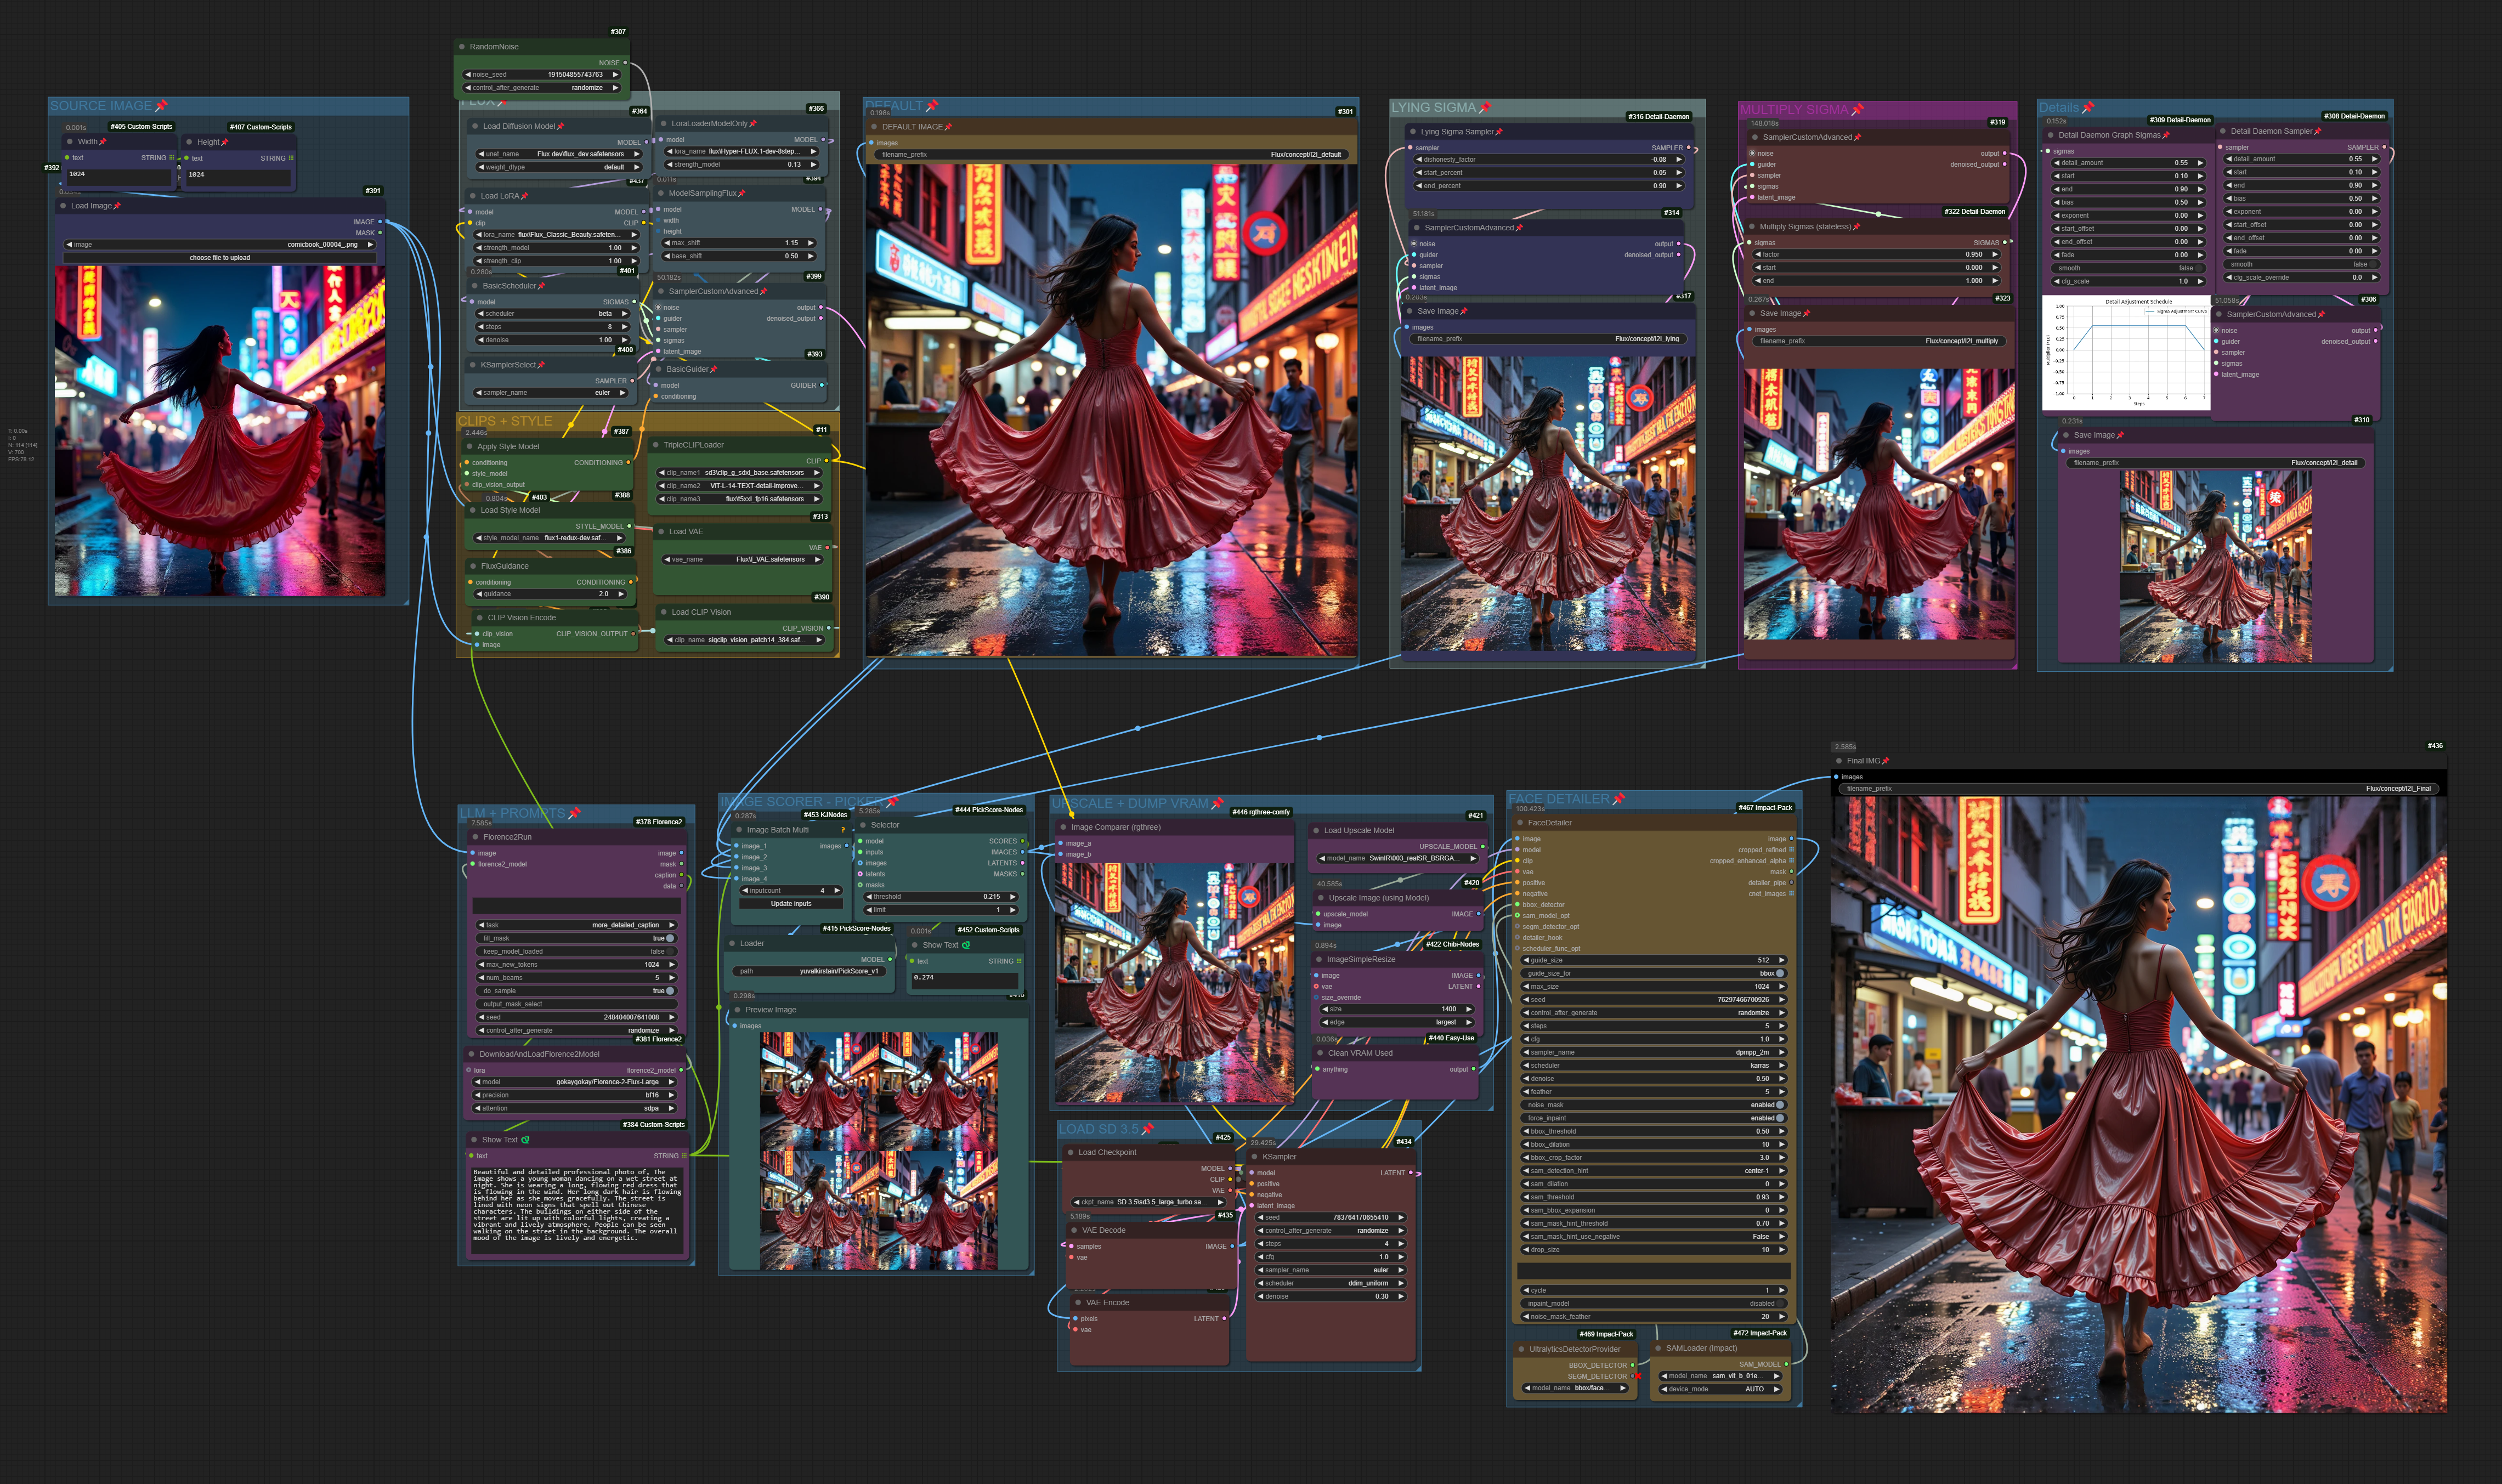The height and width of the screenshot is (1484, 2502).
Task: Toggle force_inpaint in FaceDetailer
Action: tap(1781, 1118)
